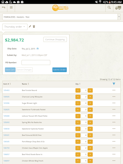Open the hamburger menu
The height and width of the screenshot is (164, 123).
point(11,7)
